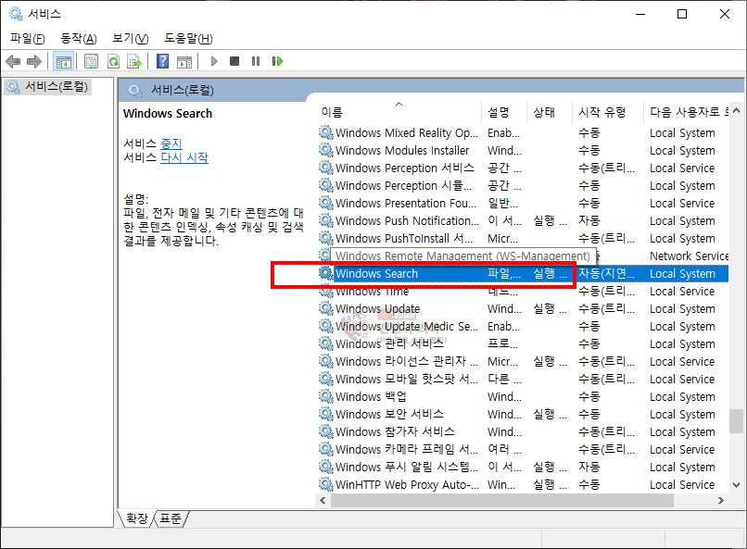This screenshot has width=747, height=549.
Task: Click the Restart Service icon
Action: 277,61
